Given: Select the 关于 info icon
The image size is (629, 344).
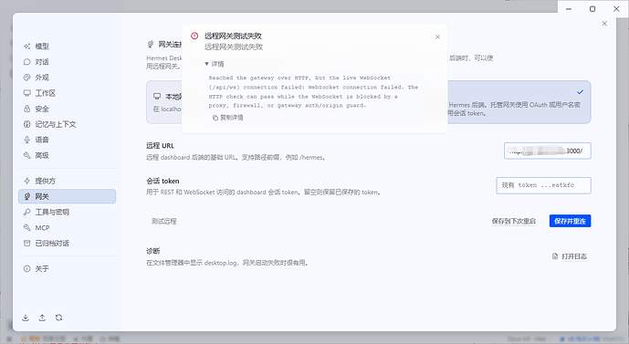Looking at the screenshot, I should tap(26, 269).
